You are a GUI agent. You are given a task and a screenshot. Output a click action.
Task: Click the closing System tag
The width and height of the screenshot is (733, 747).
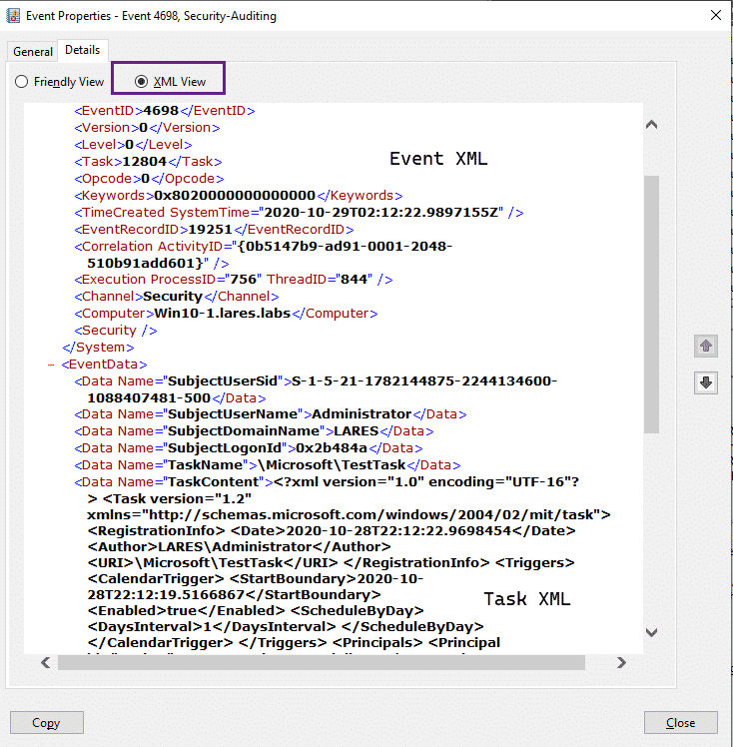(x=98, y=348)
